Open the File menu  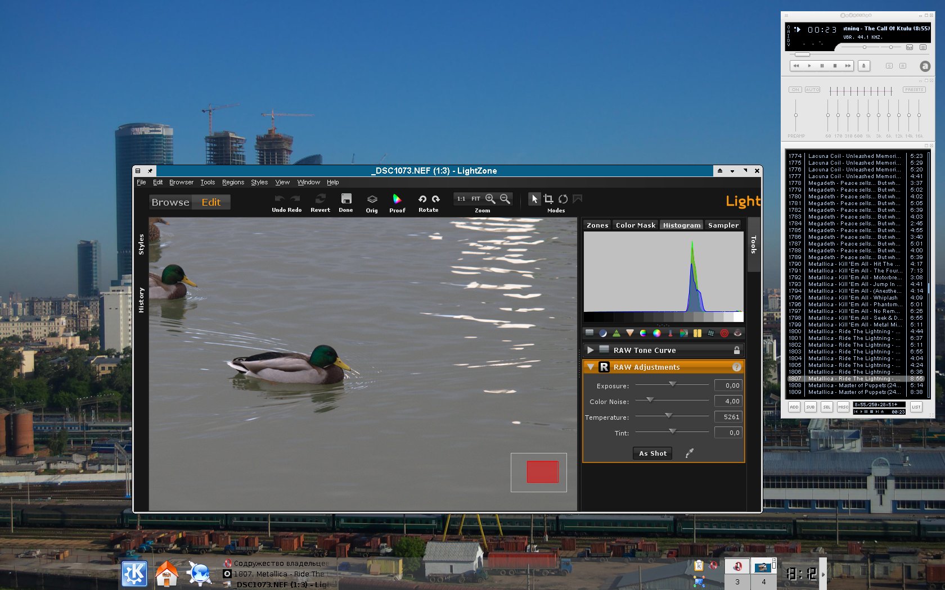(141, 182)
